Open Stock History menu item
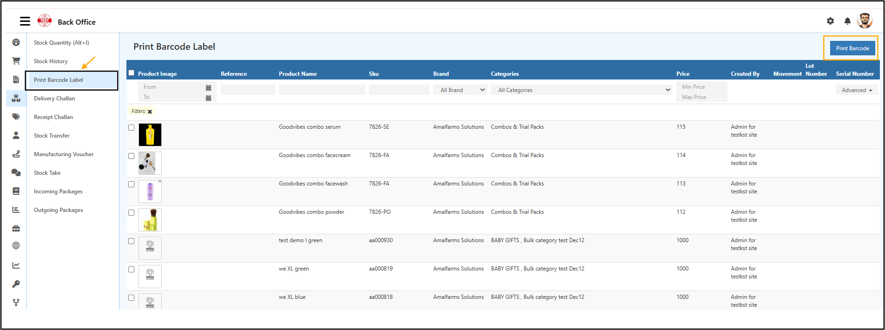885x330 pixels. [51, 61]
